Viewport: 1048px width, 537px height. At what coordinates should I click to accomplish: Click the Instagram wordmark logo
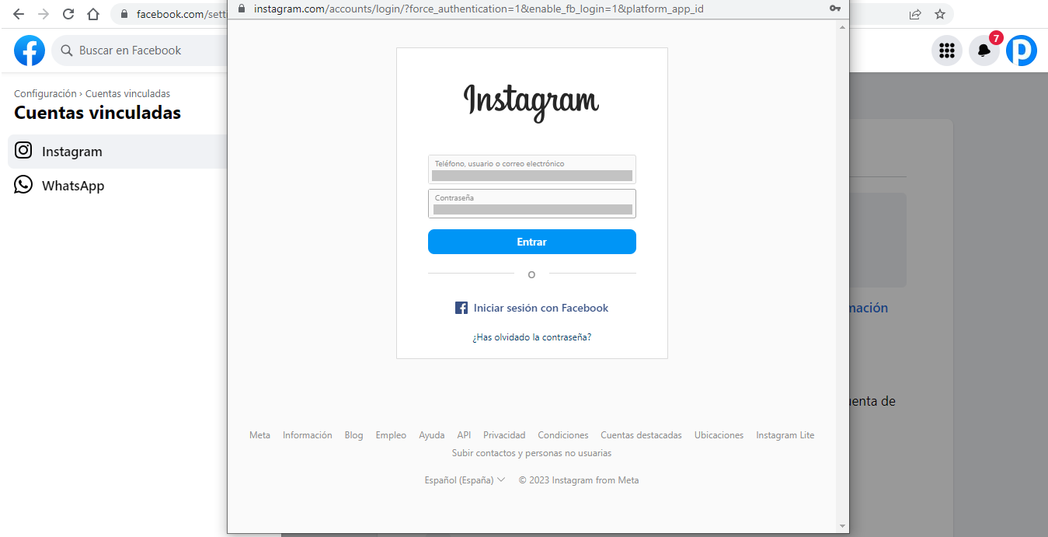point(531,102)
